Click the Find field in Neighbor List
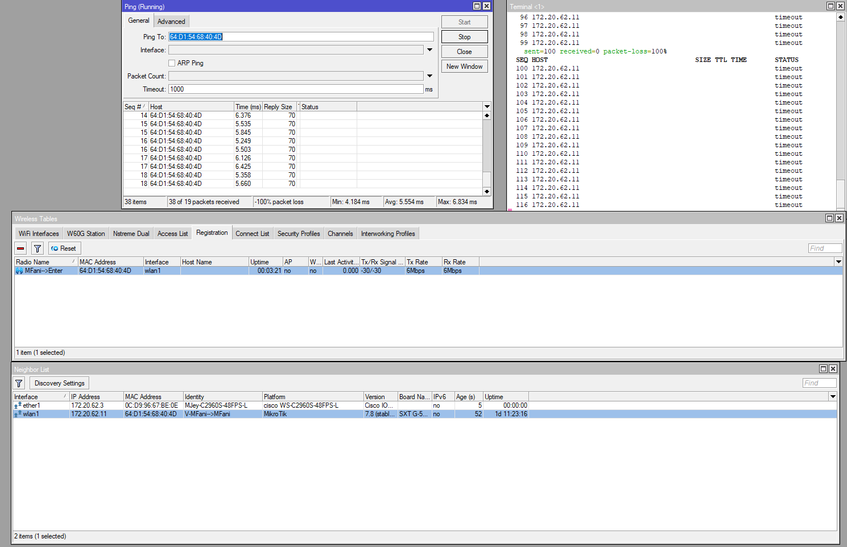 [x=819, y=383]
